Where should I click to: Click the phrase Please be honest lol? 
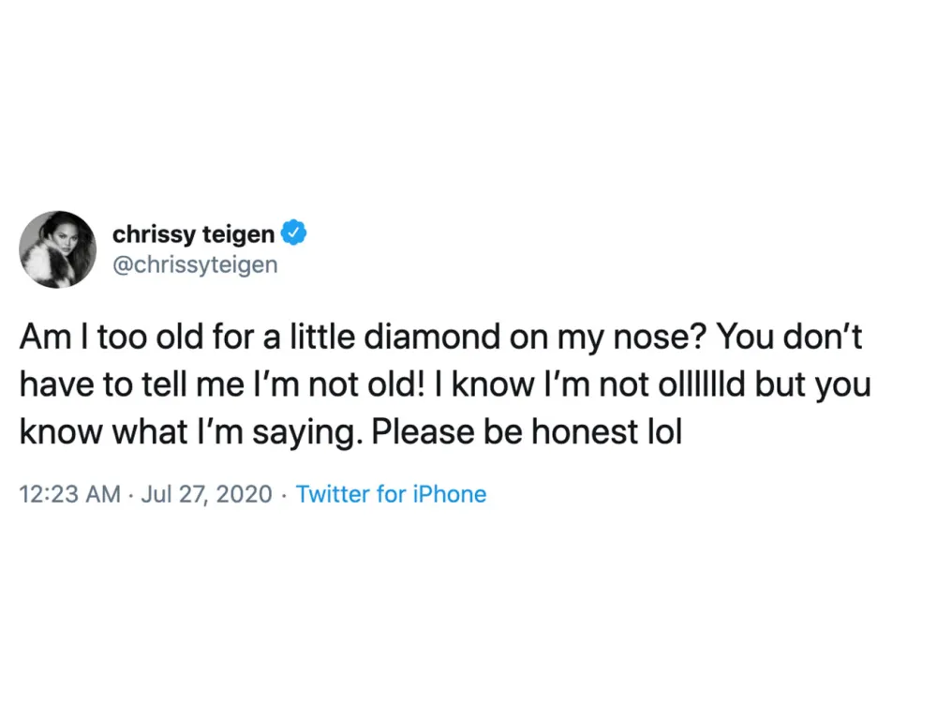click(530, 431)
